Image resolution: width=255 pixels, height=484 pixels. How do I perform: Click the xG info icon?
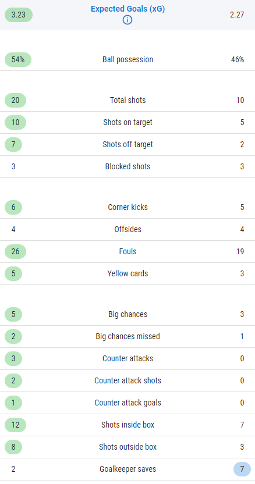[127, 20]
